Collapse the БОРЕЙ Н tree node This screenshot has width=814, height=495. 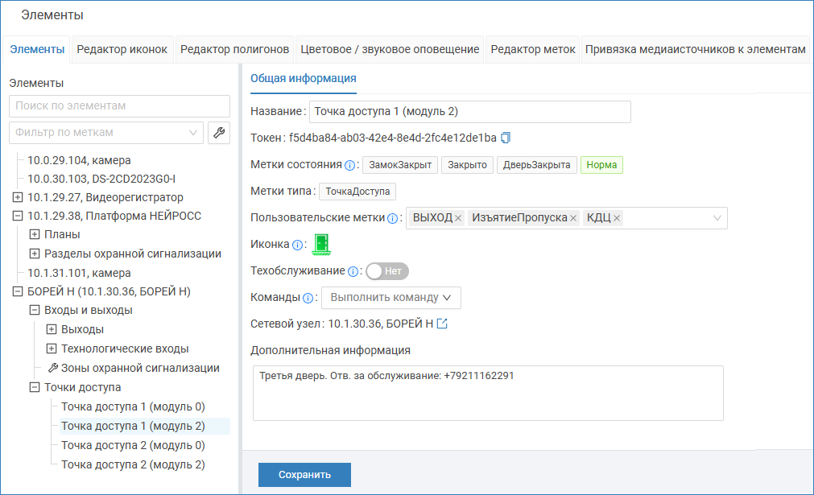[x=18, y=291]
